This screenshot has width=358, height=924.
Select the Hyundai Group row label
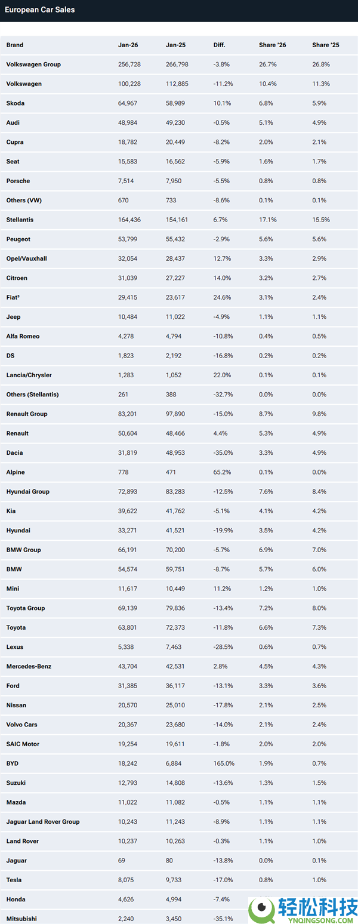point(28,492)
